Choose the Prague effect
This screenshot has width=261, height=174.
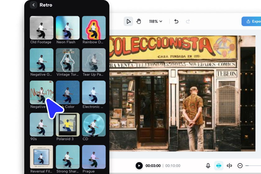94,157
